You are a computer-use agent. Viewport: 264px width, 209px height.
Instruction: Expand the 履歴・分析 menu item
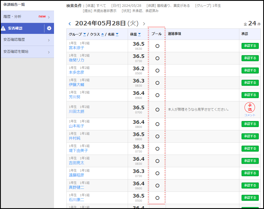(x=27, y=17)
